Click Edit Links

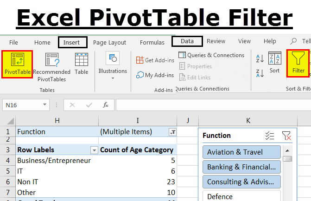195,77
